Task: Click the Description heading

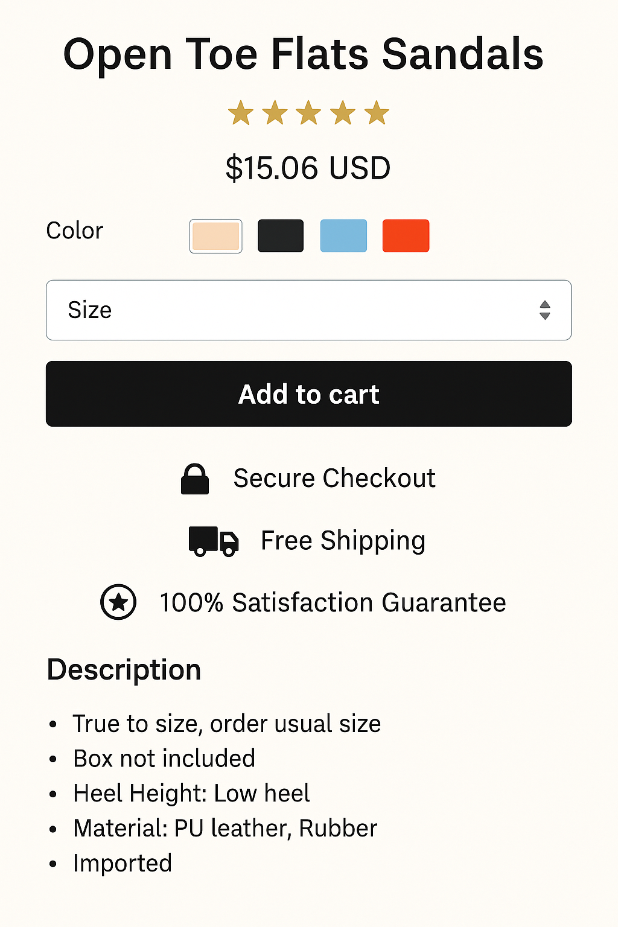Action: [124, 670]
